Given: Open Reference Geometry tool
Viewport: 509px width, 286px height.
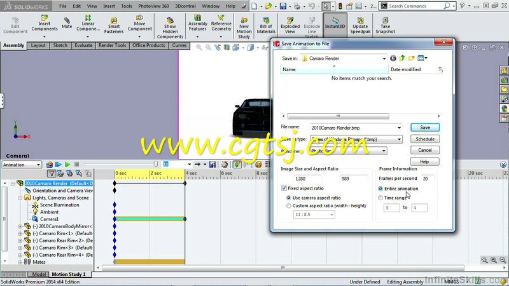Looking at the screenshot, I should [221, 24].
